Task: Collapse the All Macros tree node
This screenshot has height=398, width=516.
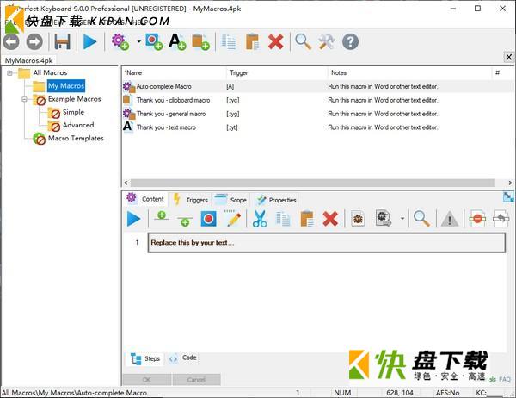Action: (x=9, y=72)
